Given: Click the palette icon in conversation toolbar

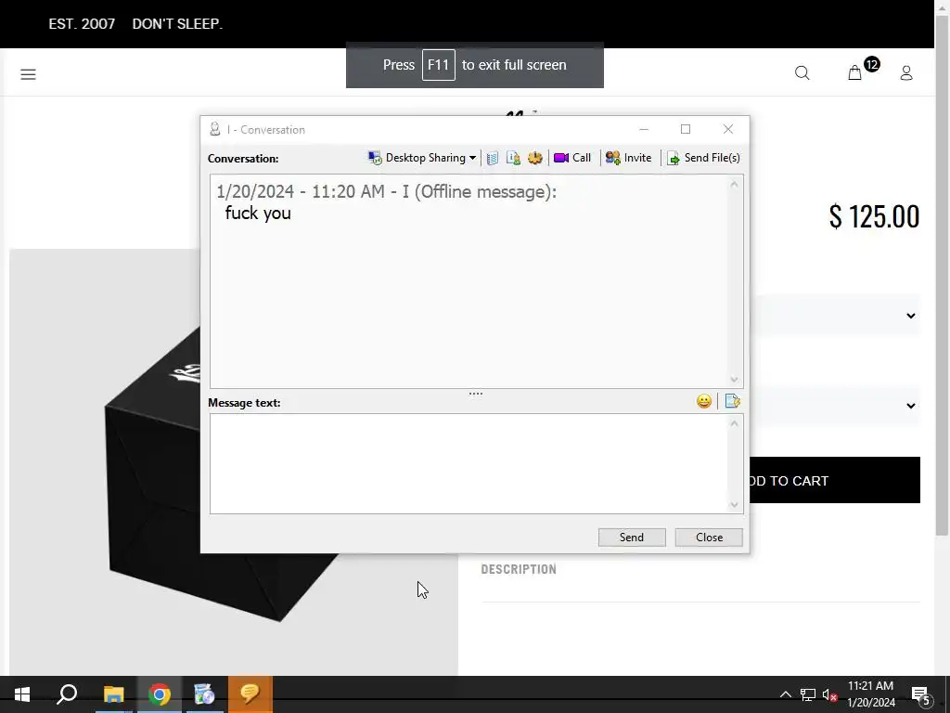Looking at the screenshot, I should [535, 158].
